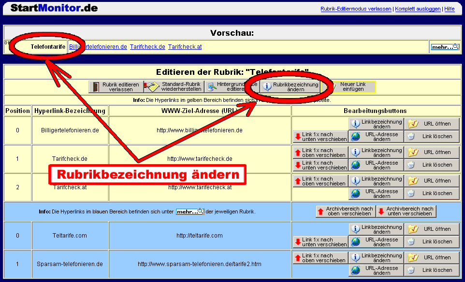Open the 'Hilfe' link
The image size is (465, 282).
point(450,9)
